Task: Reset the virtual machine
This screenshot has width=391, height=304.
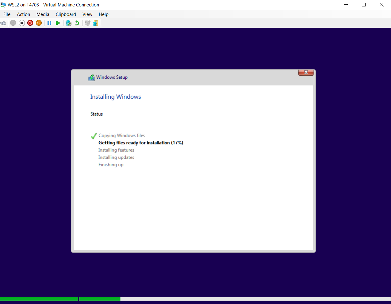Action: click(58, 23)
